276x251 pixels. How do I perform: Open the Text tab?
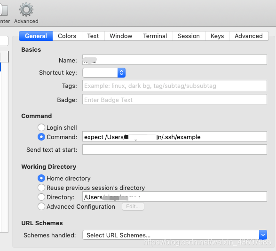[x=93, y=36]
